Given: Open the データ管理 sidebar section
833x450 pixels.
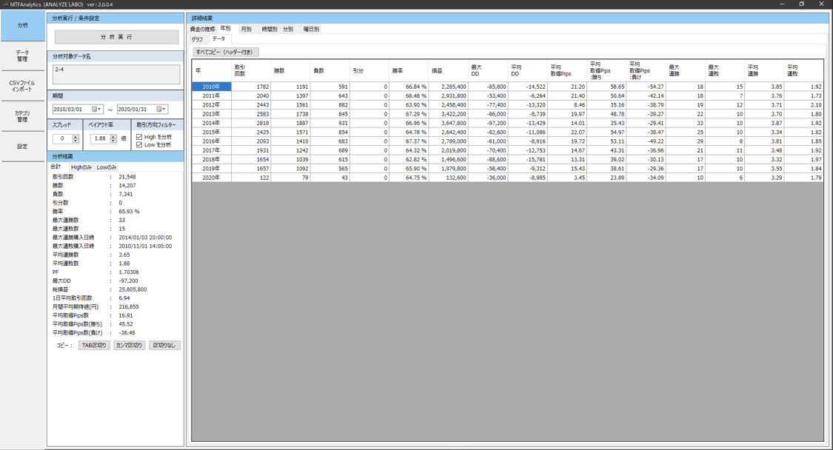Looking at the screenshot, I should pos(22,56).
